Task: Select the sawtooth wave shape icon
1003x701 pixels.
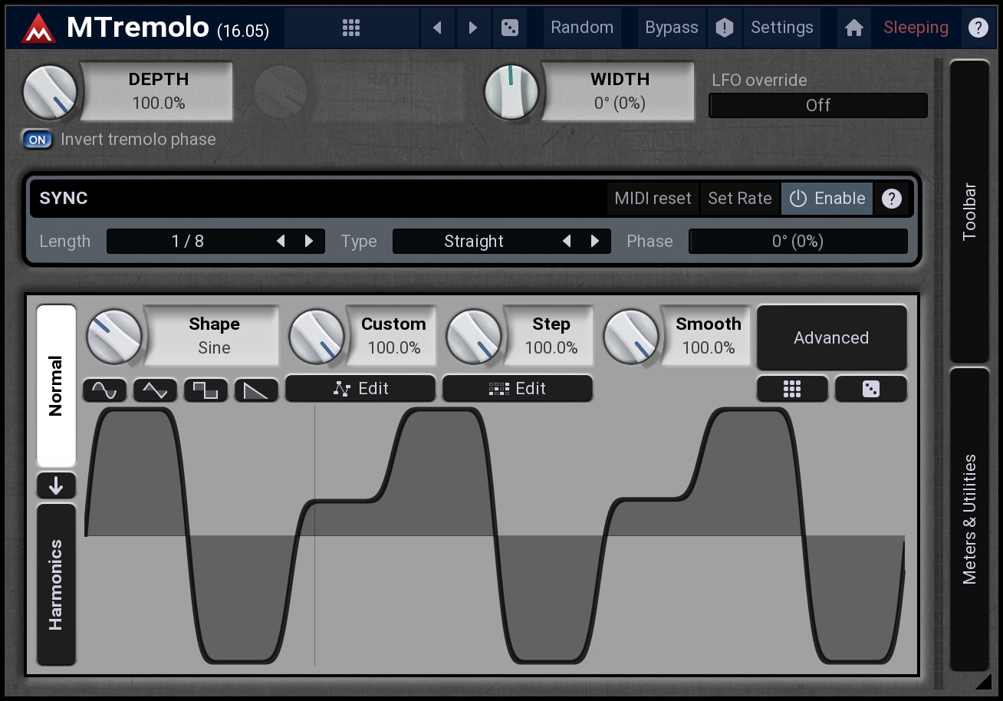Action: [256, 390]
